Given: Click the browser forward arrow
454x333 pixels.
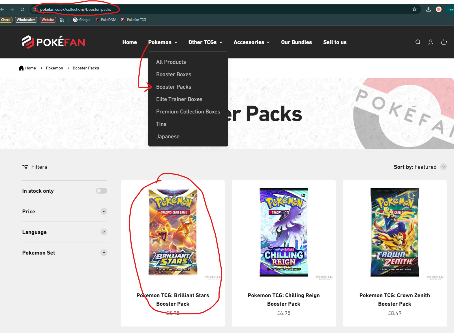Looking at the screenshot, I should coord(12,9).
